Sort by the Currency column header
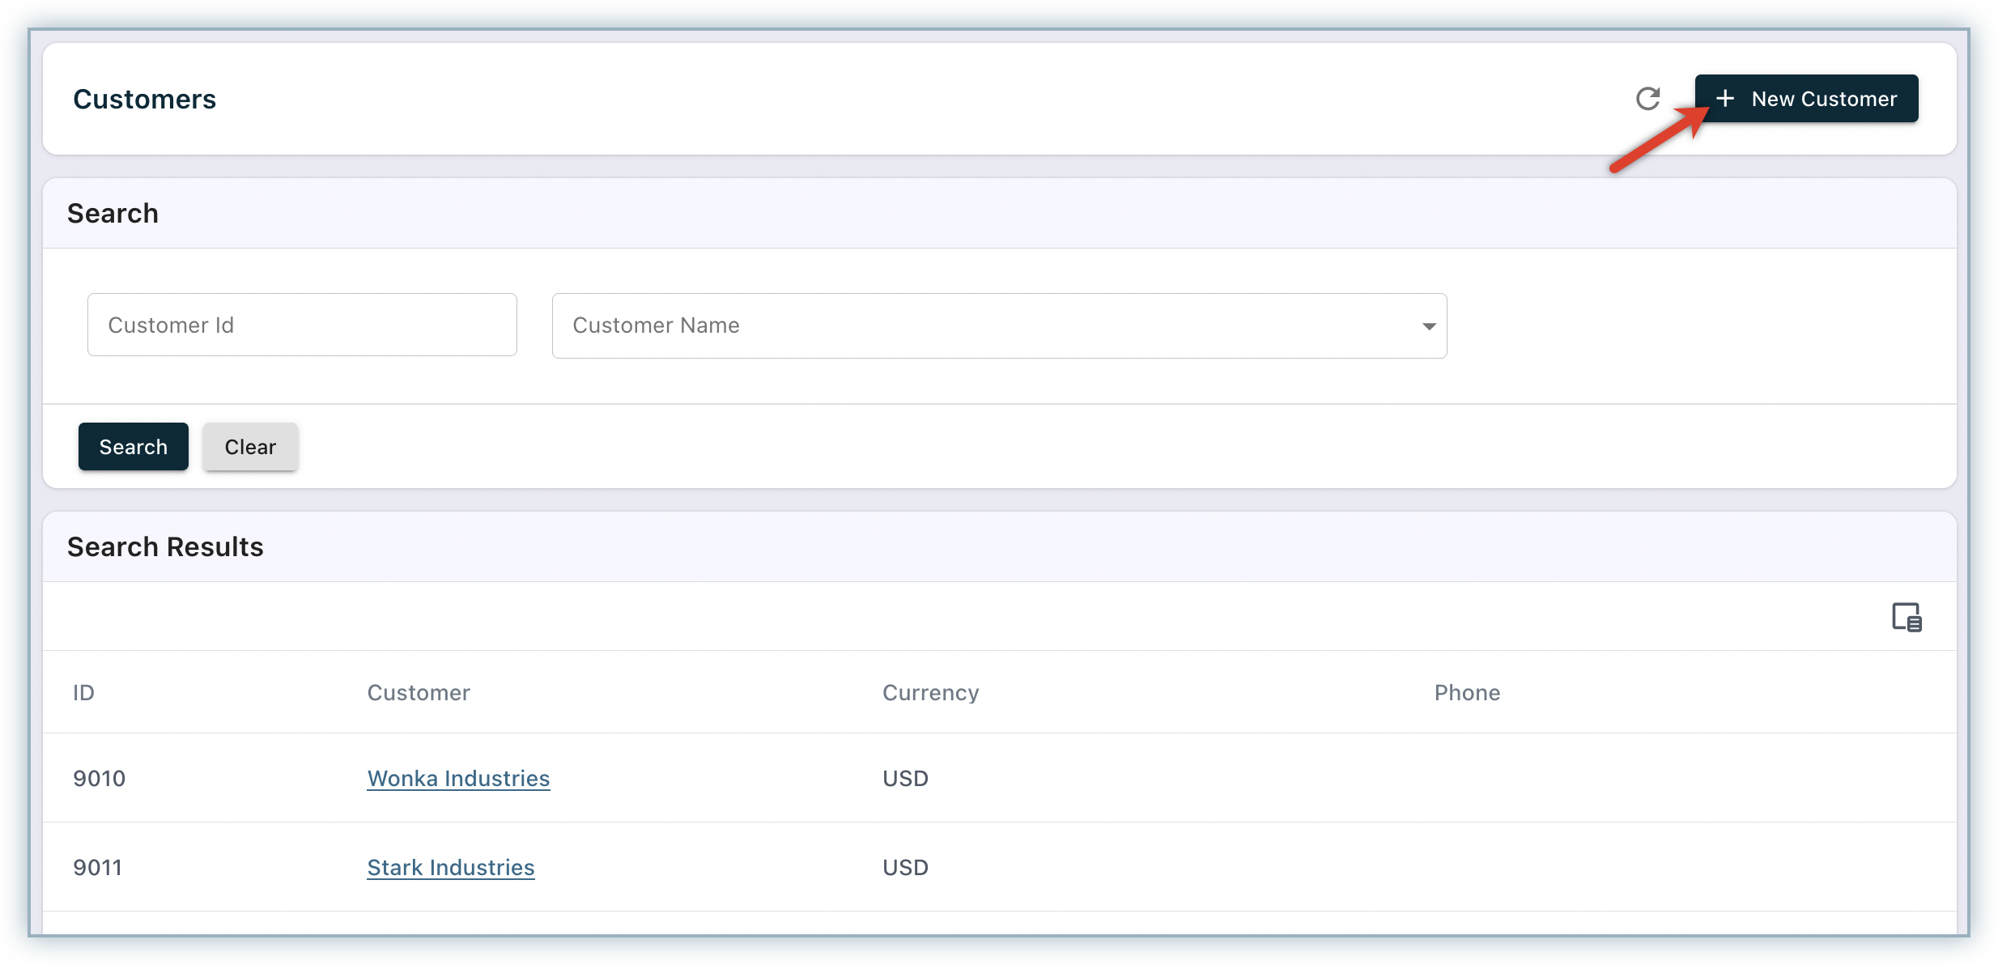The height and width of the screenshot is (965, 1998). (930, 692)
